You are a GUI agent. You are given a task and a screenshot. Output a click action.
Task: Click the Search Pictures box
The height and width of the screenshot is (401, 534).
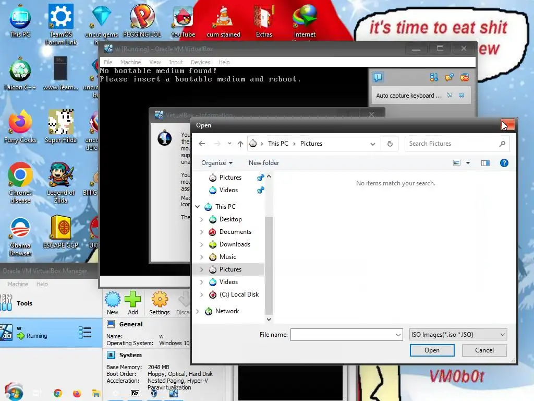(457, 144)
